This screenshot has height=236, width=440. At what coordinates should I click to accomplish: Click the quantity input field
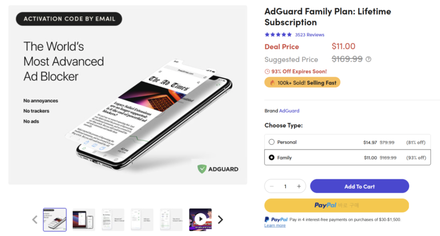(x=285, y=186)
